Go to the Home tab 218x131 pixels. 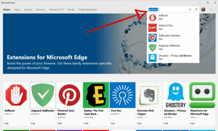pos(7,10)
